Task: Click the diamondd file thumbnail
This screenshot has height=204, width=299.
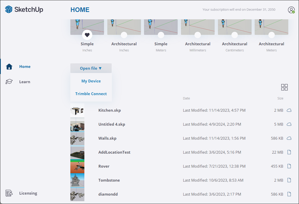Action: tap(77, 194)
